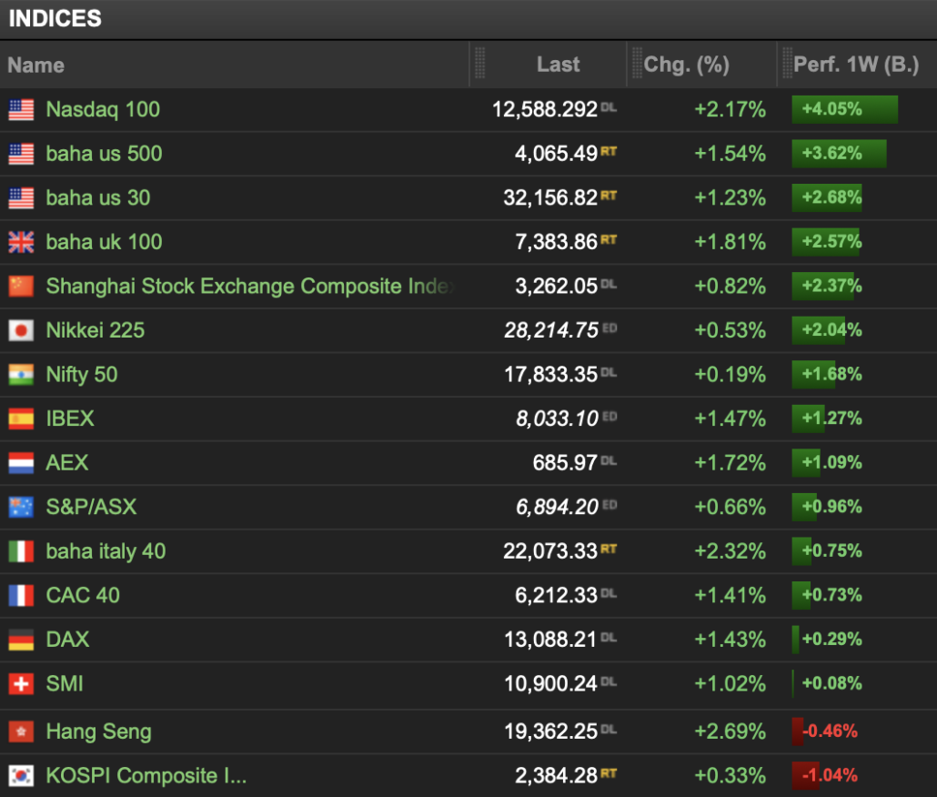
Task: Click the +2.57% weekly performance bar
Action: pyautogui.click(x=826, y=242)
